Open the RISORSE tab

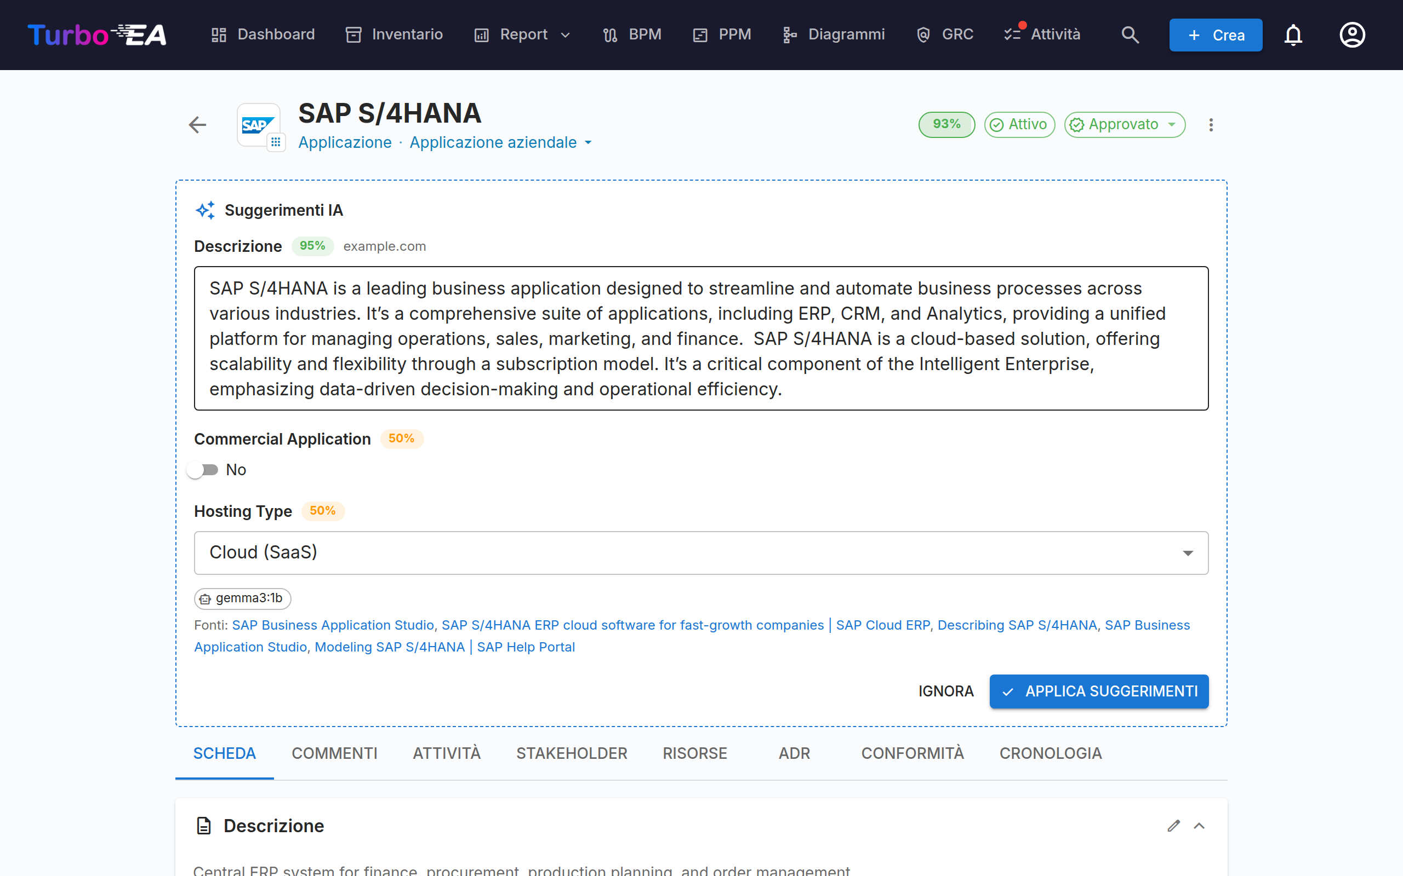click(694, 753)
